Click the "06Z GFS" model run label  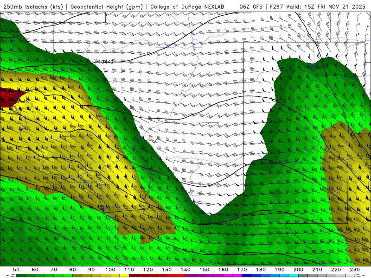pyautogui.click(x=251, y=6)
